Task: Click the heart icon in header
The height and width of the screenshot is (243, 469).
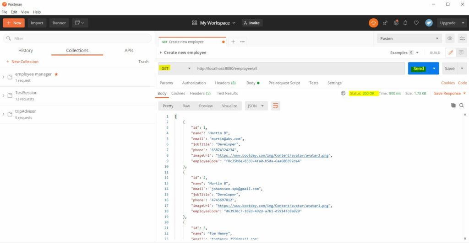Action: tap(416, 23)
